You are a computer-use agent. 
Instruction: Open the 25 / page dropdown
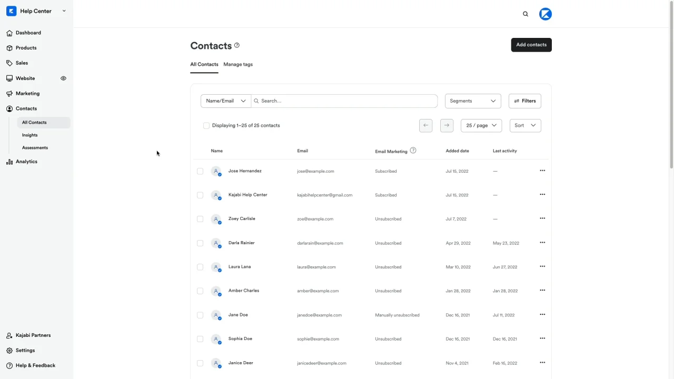point(481,125)
